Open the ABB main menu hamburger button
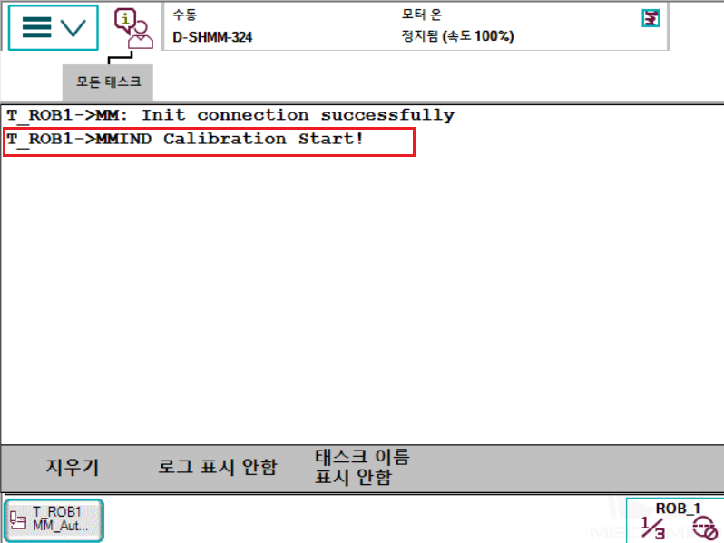This screenshot has width=724, height=543. pos(54,28)
